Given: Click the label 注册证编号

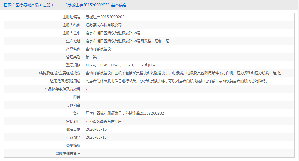Looking at the screenshot, I should click(72, 17).
